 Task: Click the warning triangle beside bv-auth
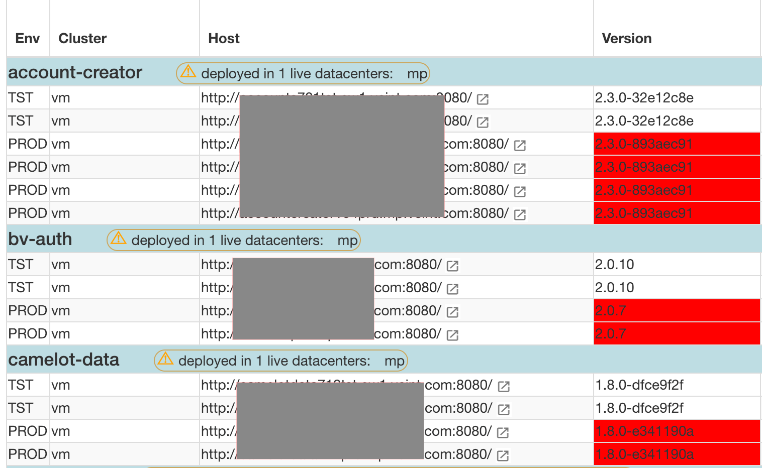pos(117,240)
